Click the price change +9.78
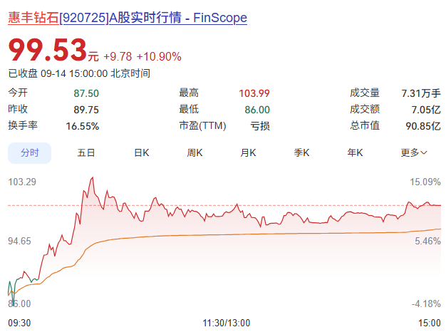 [x=118, y=56]
